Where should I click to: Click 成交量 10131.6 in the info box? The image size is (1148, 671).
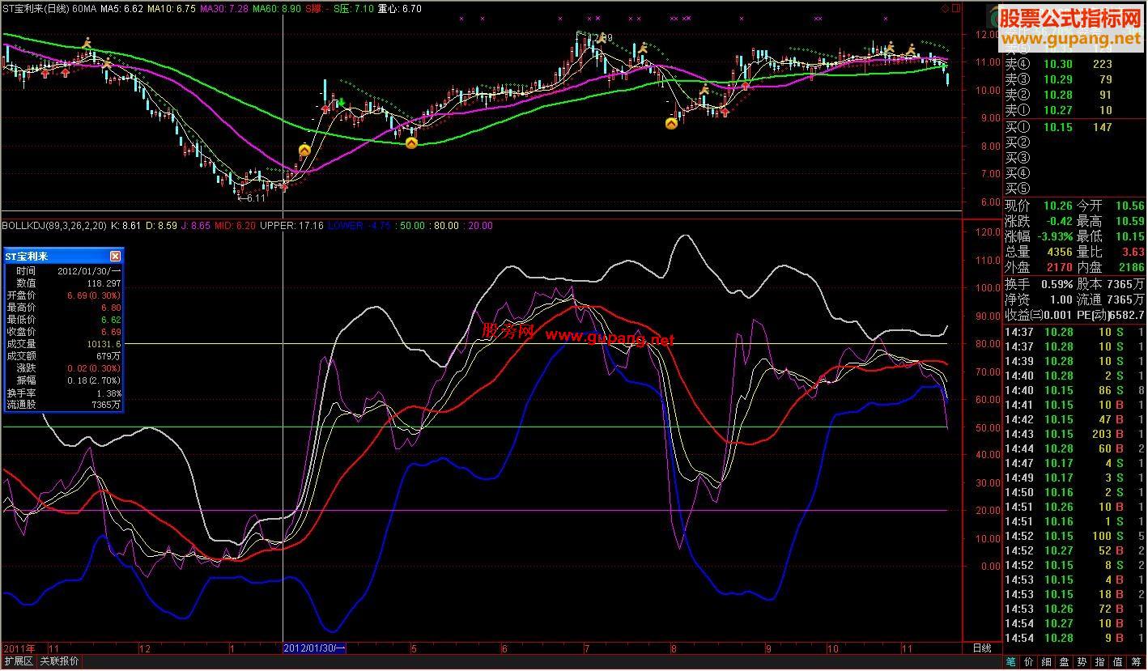63,344
